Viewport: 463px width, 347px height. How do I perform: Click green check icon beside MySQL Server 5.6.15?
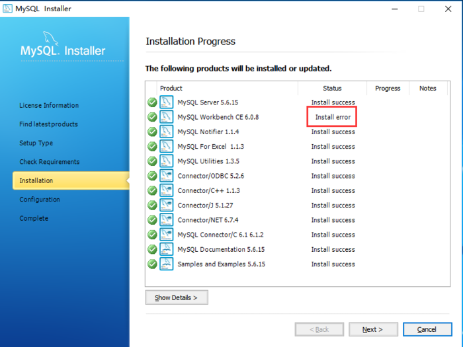click(152, 102)
